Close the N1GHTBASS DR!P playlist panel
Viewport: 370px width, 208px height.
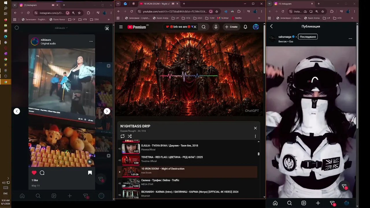click(255, 128)
